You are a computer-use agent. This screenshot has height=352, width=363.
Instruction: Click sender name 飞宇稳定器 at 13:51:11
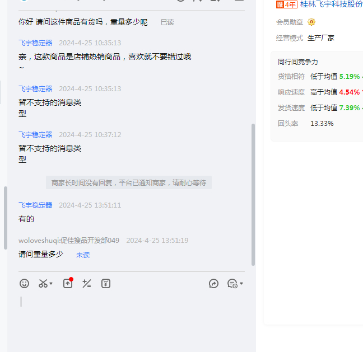tap(35, 205)
